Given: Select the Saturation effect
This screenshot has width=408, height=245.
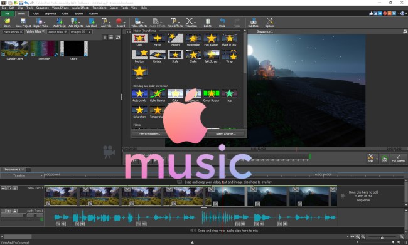Looking at the screenshot, I should tap(139, 112).
